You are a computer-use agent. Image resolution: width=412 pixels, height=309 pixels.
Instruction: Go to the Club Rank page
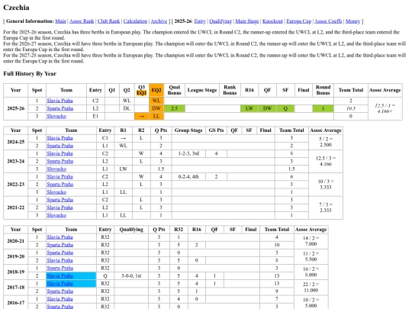(x=108, y=21)
